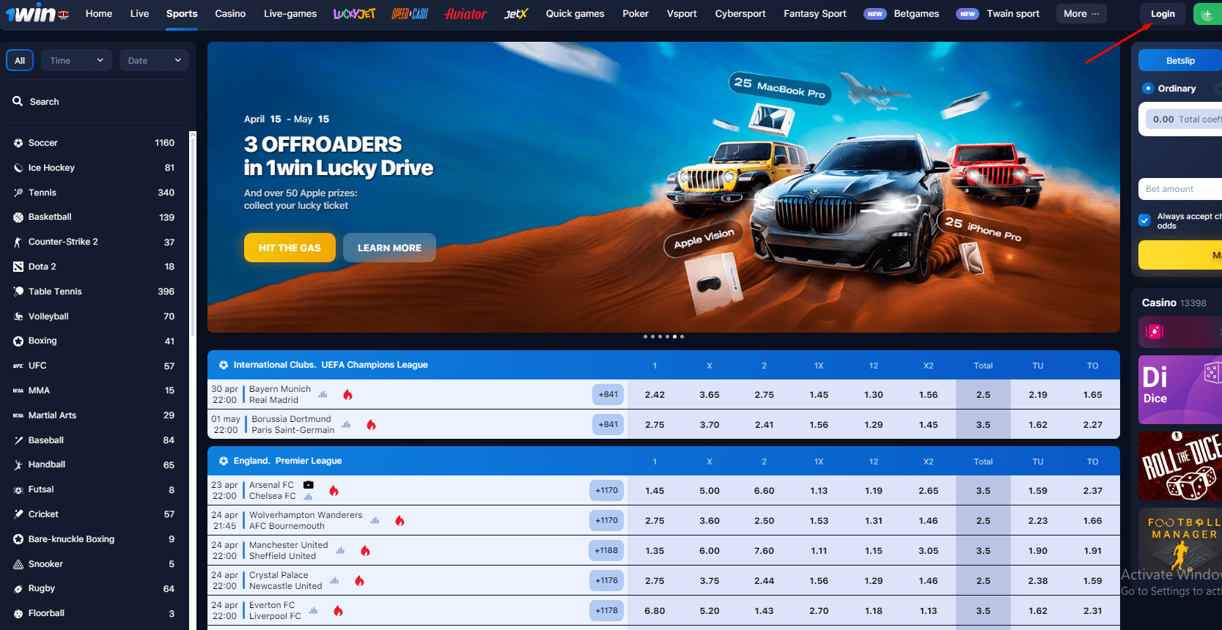
Task: Switch to the Live tab
Action: (139, 14)
